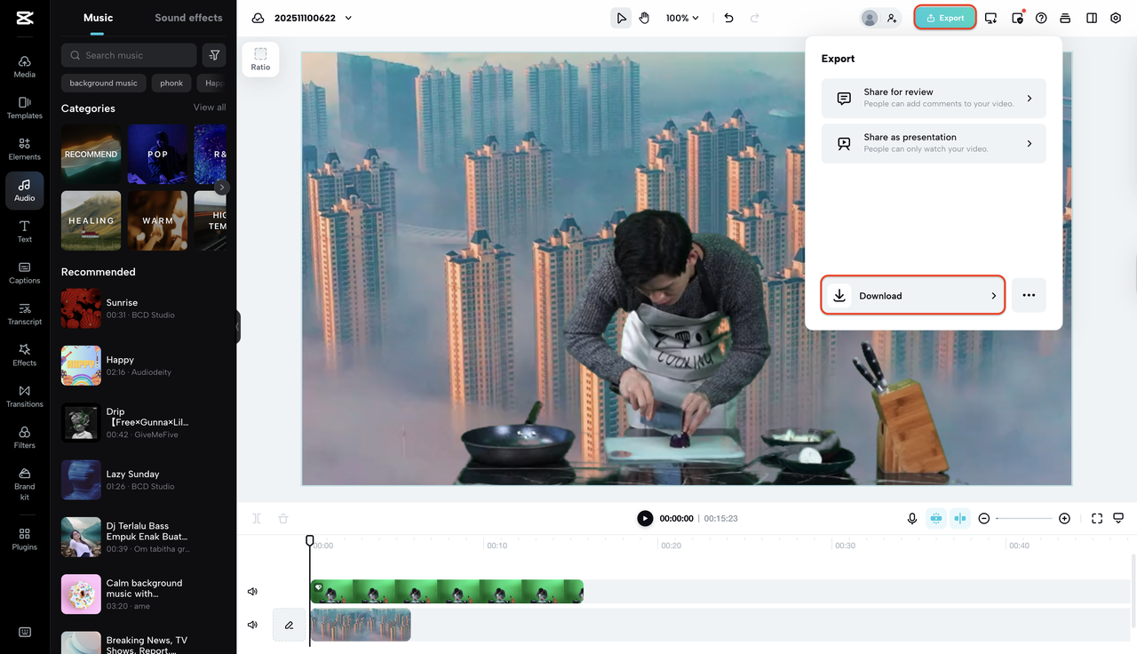This screenshot has height=654, width=1137.
Task: Switch to the Sound effects tab
Action: (x=188, y=17)
